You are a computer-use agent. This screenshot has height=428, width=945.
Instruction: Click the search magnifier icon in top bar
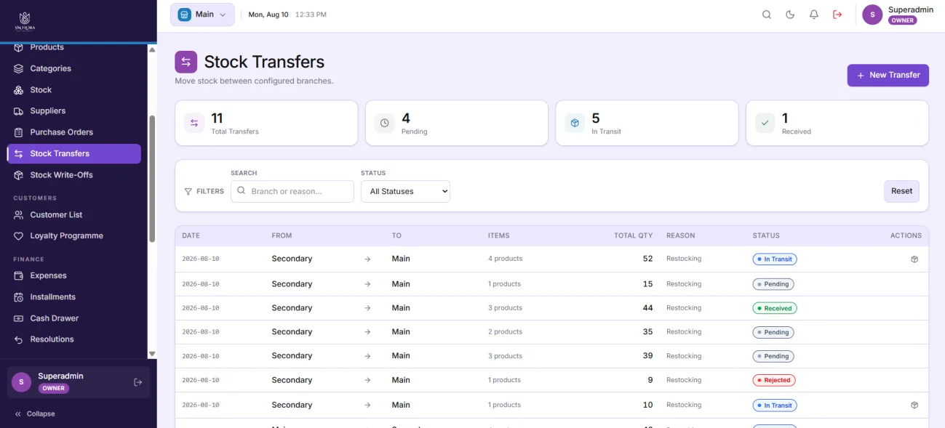[767, 15]
